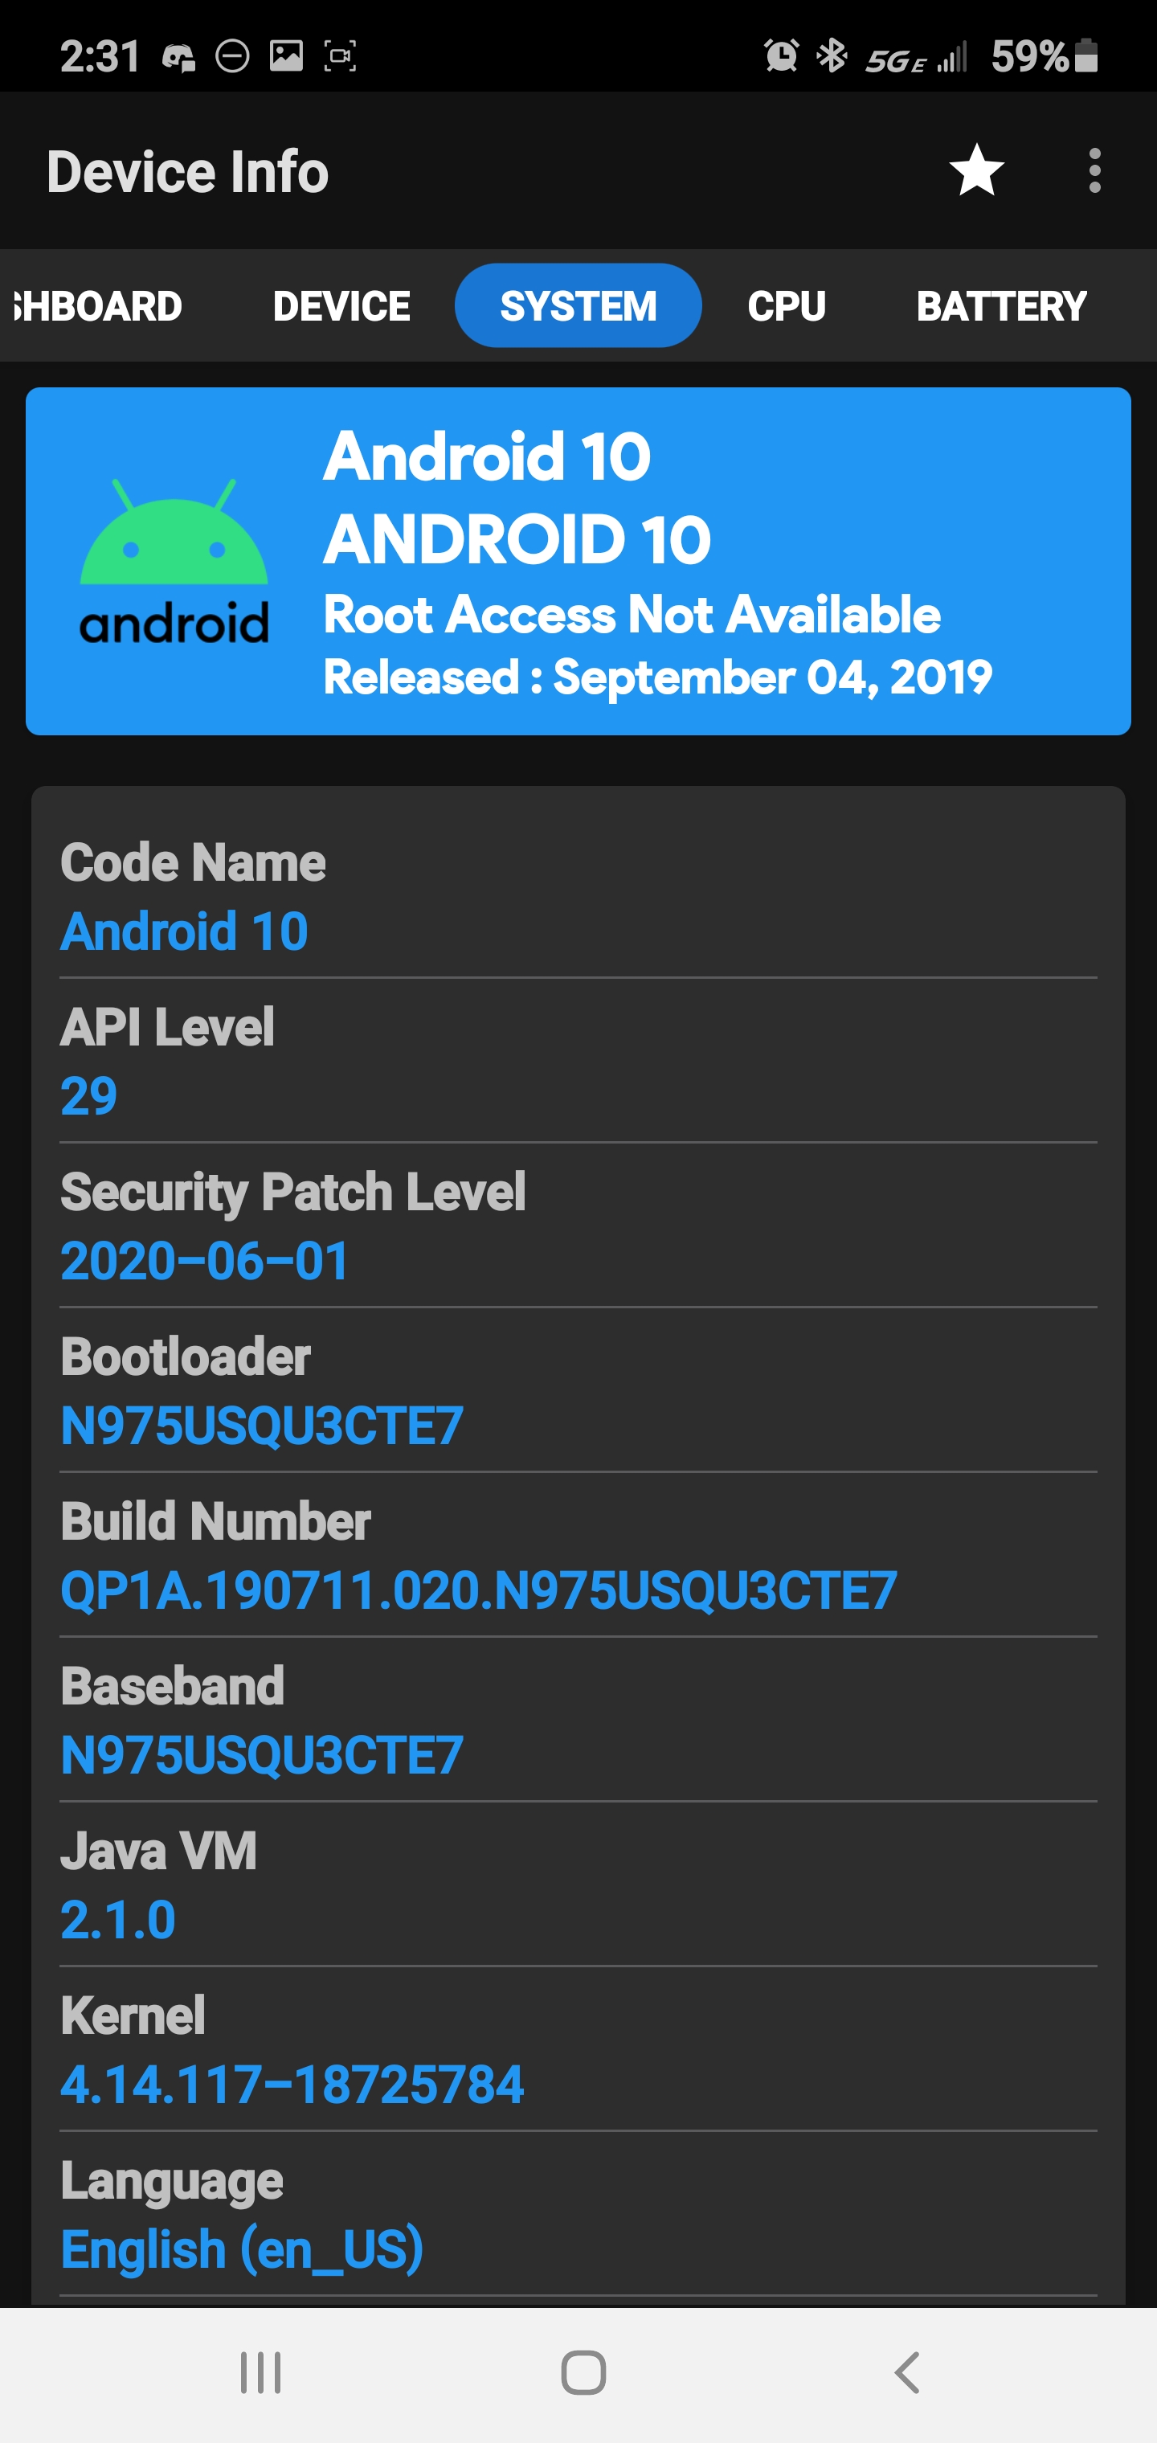Image resolution: width=1157 pixels, height=2443 pixels.
Task: Tap the battery icon in status bar
Action: click(x=1087, y=56)
